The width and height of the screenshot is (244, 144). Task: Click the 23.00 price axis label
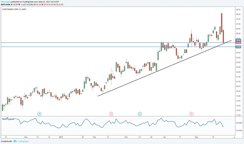[238, 62]
